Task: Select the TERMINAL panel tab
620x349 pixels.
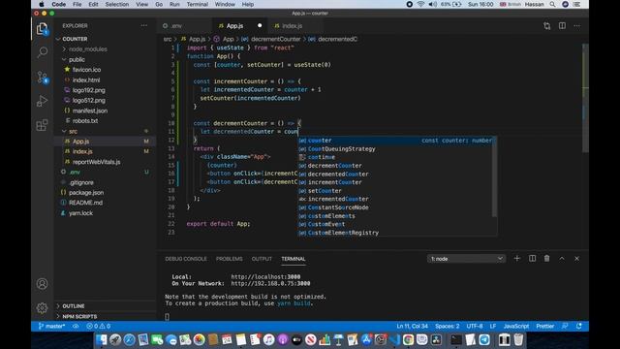Action: 293,259
